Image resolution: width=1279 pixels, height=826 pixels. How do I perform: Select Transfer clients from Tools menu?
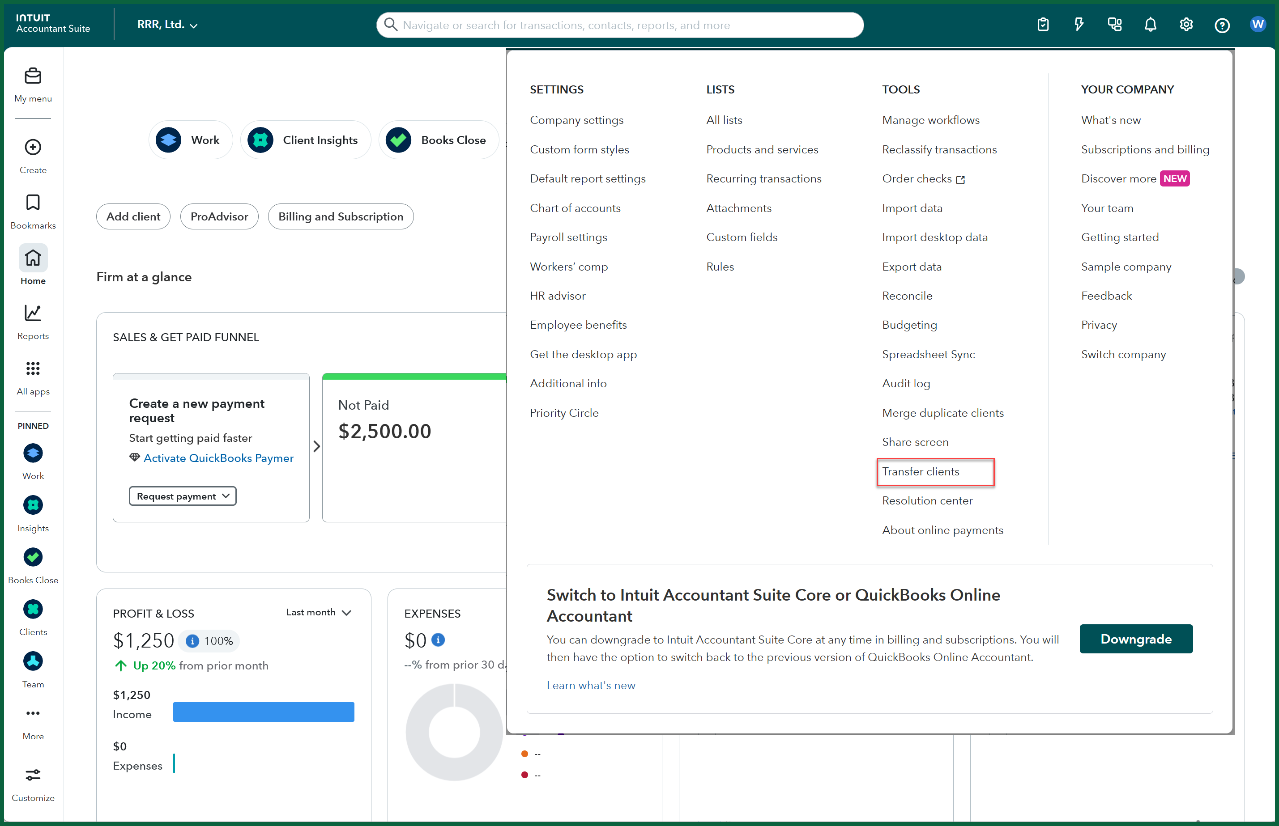click(921, 471)
